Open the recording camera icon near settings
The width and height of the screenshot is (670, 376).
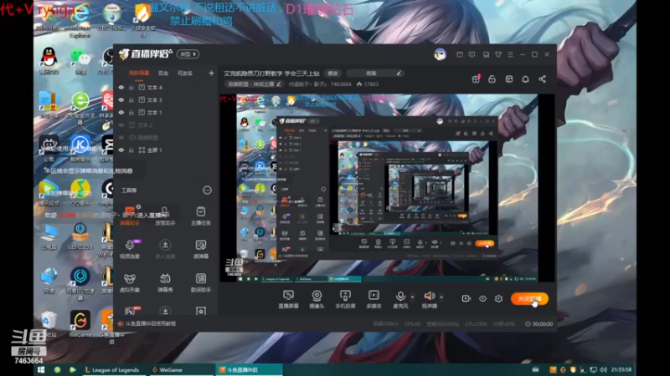coord(466,299)
